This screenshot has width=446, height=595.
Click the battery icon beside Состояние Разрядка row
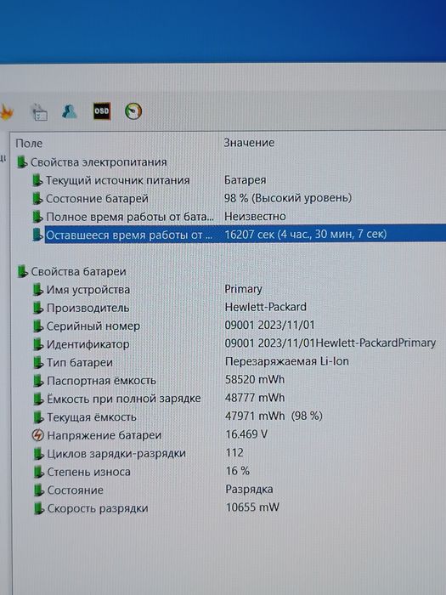tap(38, 490)
